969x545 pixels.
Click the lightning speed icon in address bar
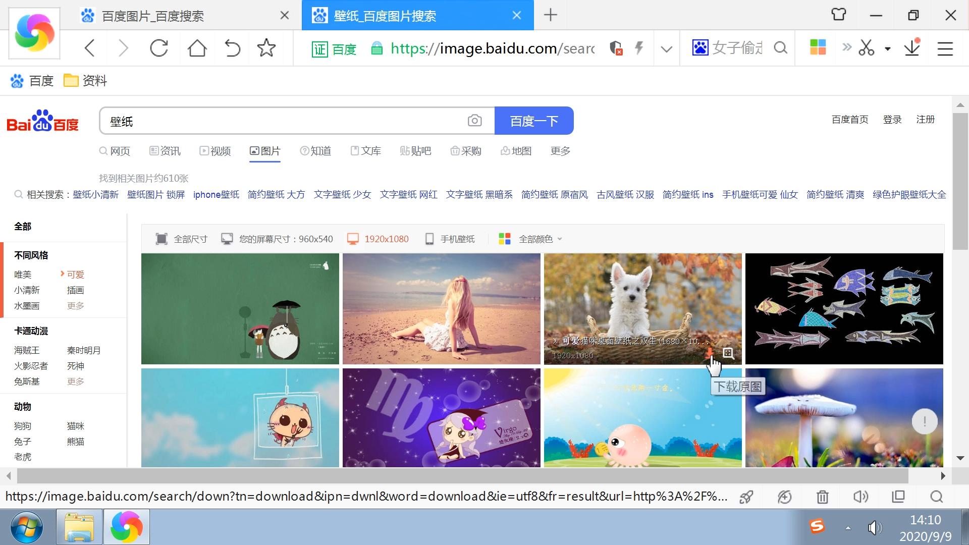pos(639,48)
